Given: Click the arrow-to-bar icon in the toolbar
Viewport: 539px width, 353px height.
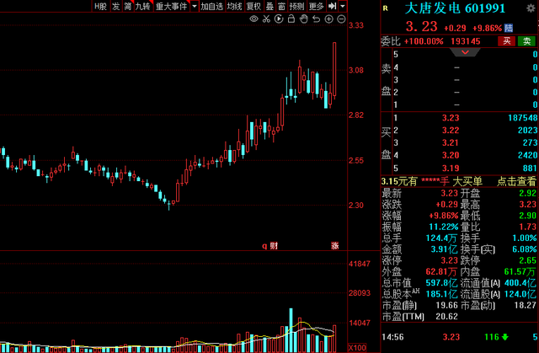Looking at the screenshot, I should (332, 6).
